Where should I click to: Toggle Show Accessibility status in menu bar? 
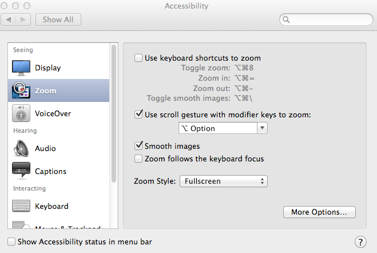11,242
